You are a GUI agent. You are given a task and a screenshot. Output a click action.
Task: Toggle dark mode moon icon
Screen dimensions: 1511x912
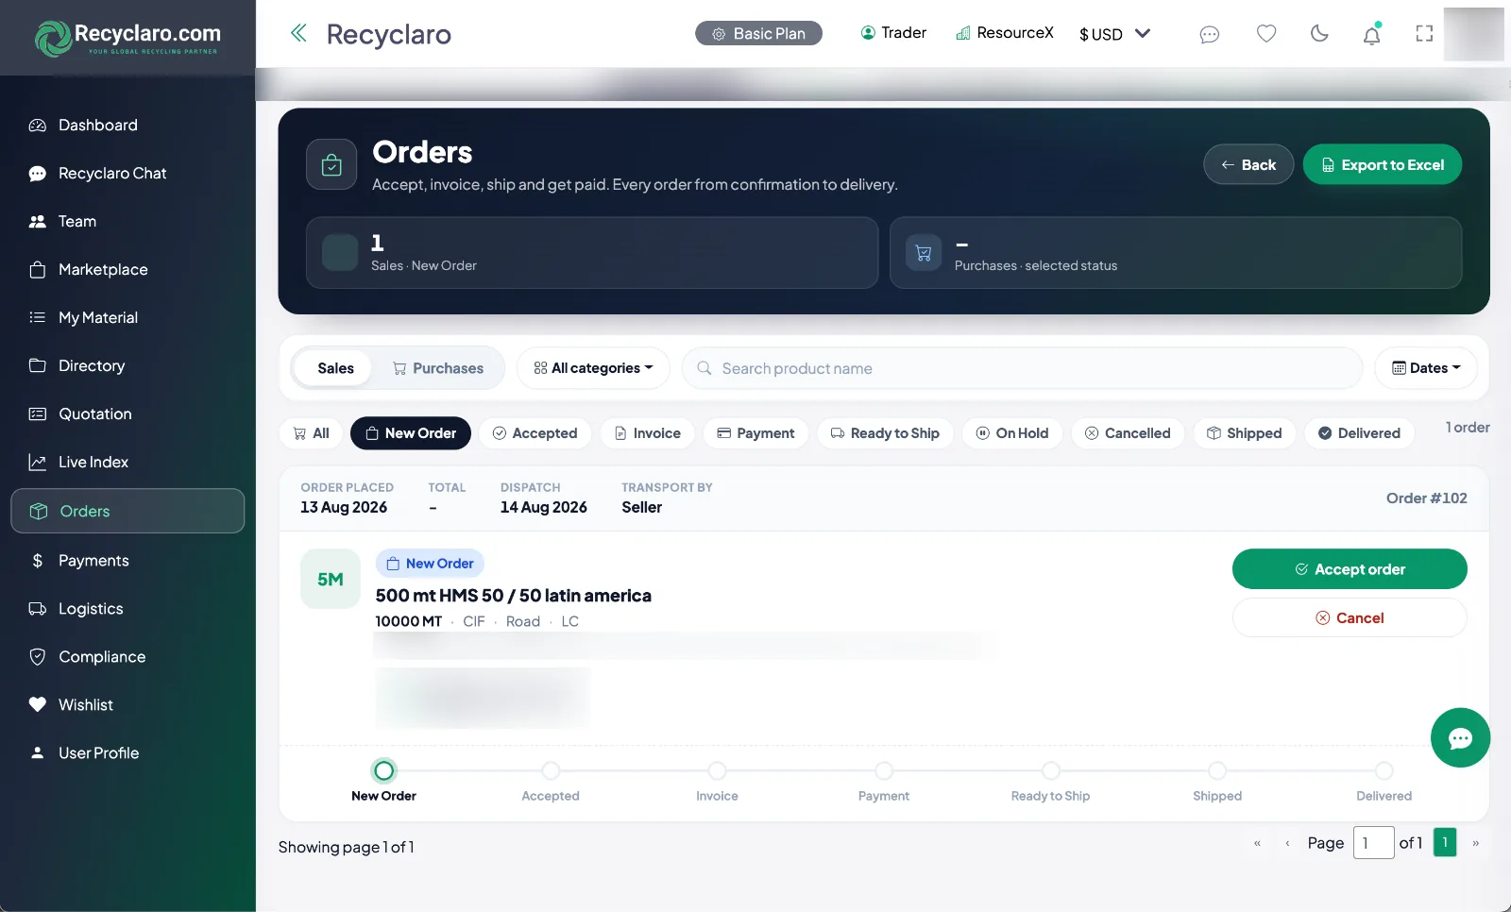[1319, 34]
